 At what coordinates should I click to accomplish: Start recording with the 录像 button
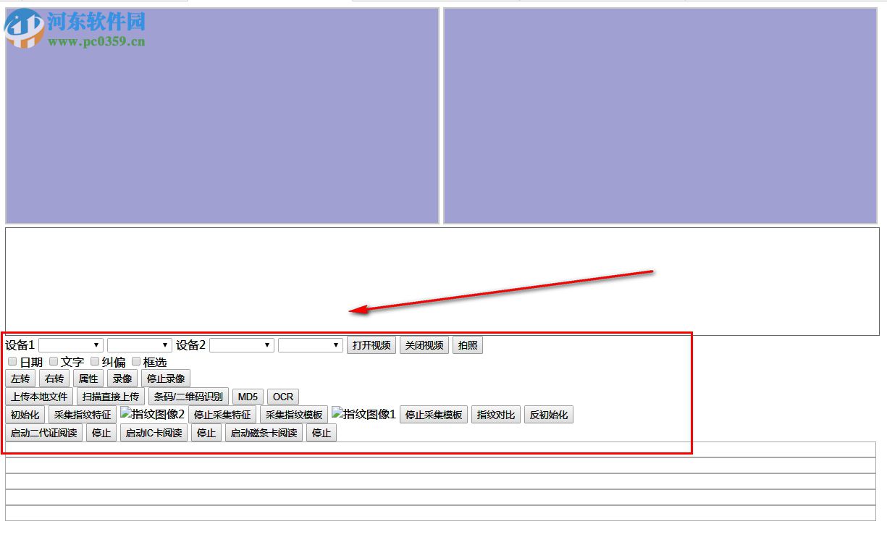tap(122, 378)
